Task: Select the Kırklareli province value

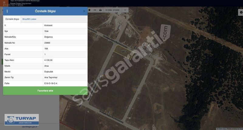Action: click(48, 25)
